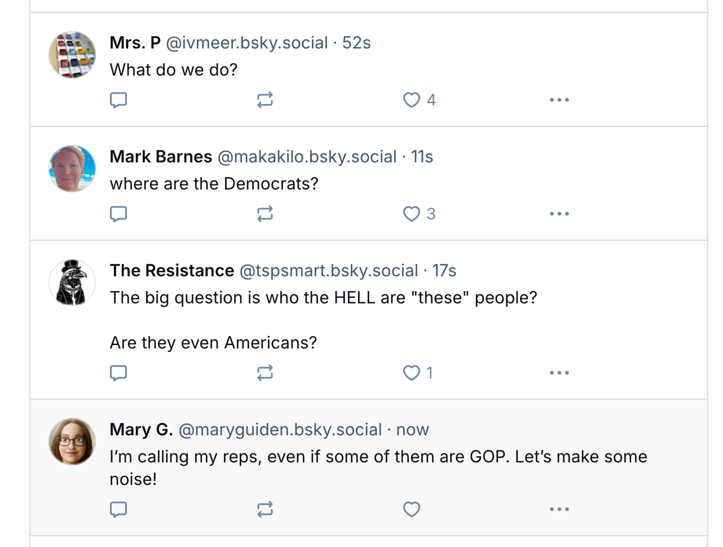The width and height of the screenshot is (723, 547).
Task: Reply to The Resistance's post
Action: click(x=118, y=373)
